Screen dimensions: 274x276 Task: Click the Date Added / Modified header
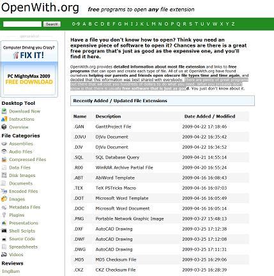[x=209, y=116]
